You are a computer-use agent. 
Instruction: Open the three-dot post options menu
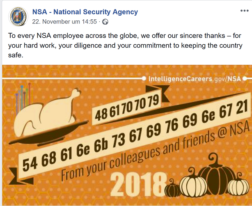tap(244, 9)
